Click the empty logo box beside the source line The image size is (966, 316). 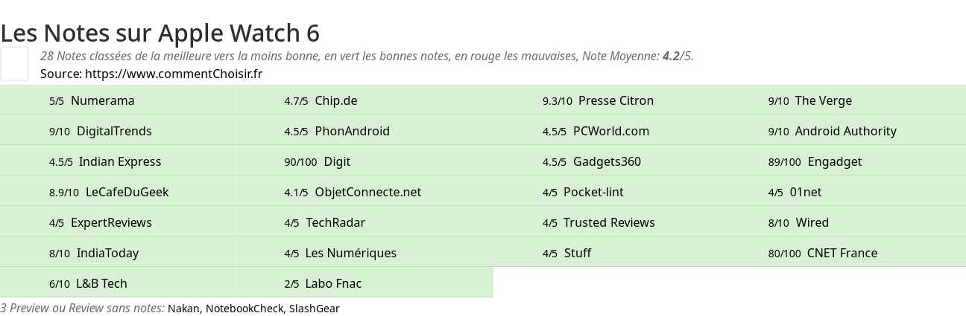[14, 63]
